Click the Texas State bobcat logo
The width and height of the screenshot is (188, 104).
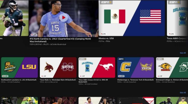[x=48, y=67]
